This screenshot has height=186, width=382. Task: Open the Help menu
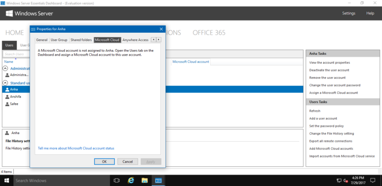point(370,13)
